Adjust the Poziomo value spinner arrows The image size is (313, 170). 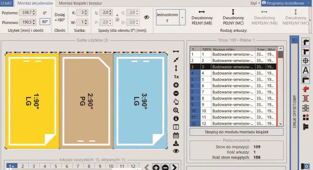click(34, 13)
